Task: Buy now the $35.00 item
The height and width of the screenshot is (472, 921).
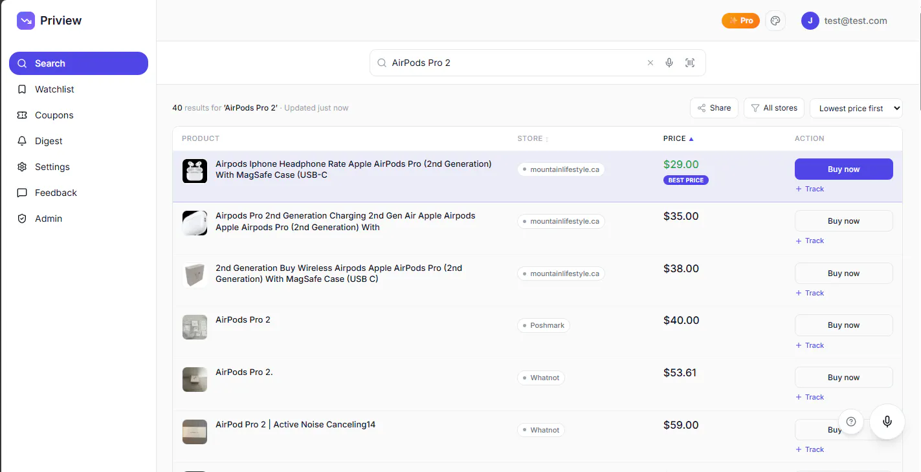Action: pos(843,220)
